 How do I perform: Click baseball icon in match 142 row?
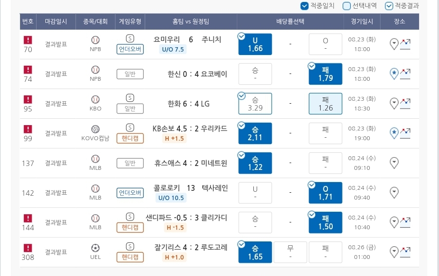[95, 188]
